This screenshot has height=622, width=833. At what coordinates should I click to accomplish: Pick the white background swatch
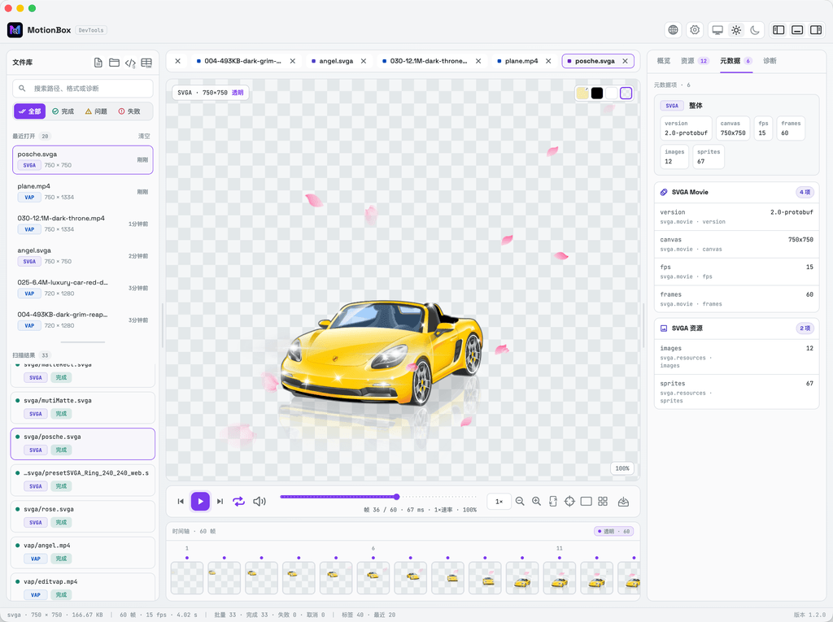612,93
